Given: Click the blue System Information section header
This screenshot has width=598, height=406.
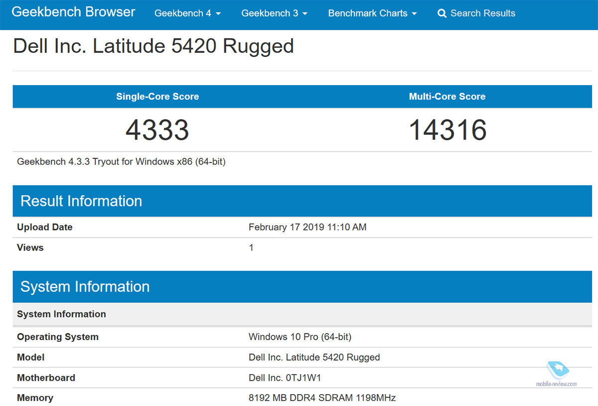Looking at the screenshot, I should (x=302, y=287).
